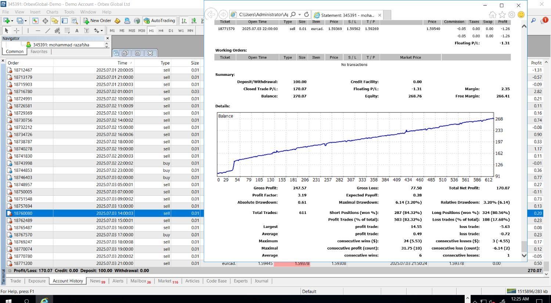This screenshot has height=303, width=551.
Task: Refresh the statement page in browser
Action: coord(306,15)
